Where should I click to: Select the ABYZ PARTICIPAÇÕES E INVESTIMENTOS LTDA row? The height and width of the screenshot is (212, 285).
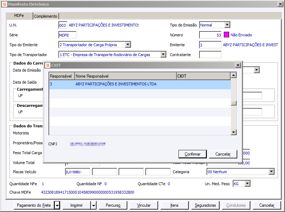(x=140, y=84)
